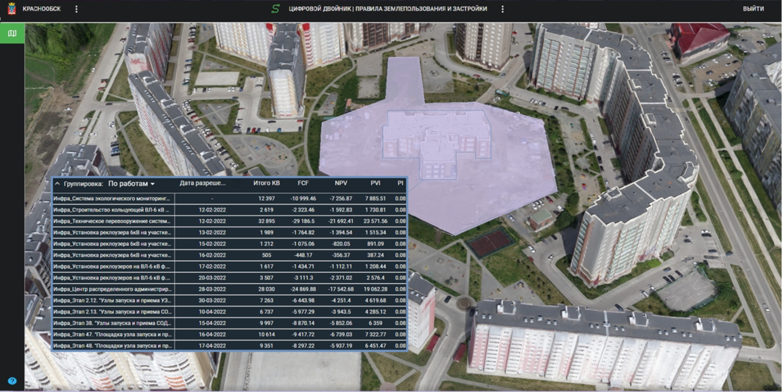Click the Итого КВ value 32 895
The image size is (782, 392).
[x=267, y=221]
